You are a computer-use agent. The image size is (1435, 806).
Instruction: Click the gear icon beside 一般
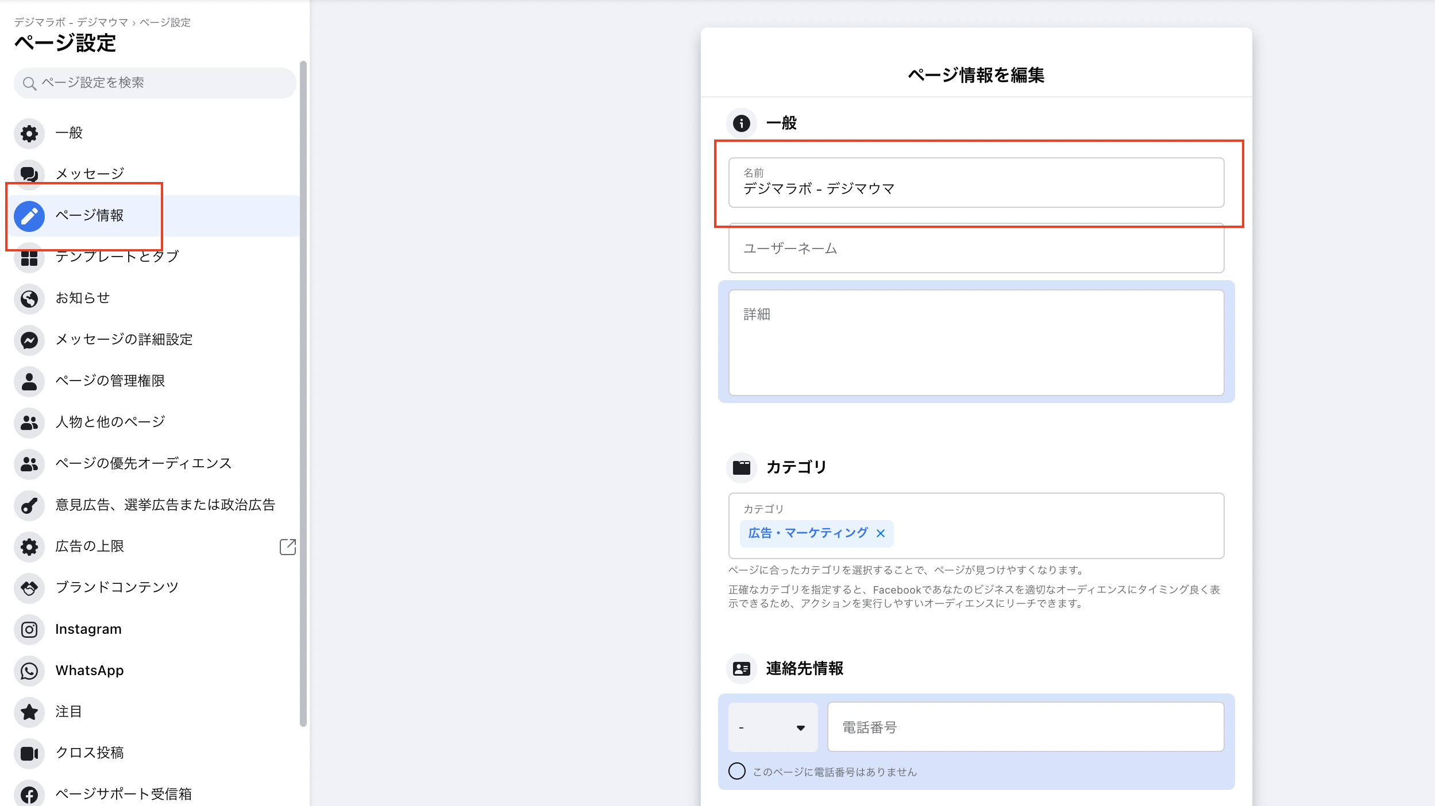[x=29, y=133]
